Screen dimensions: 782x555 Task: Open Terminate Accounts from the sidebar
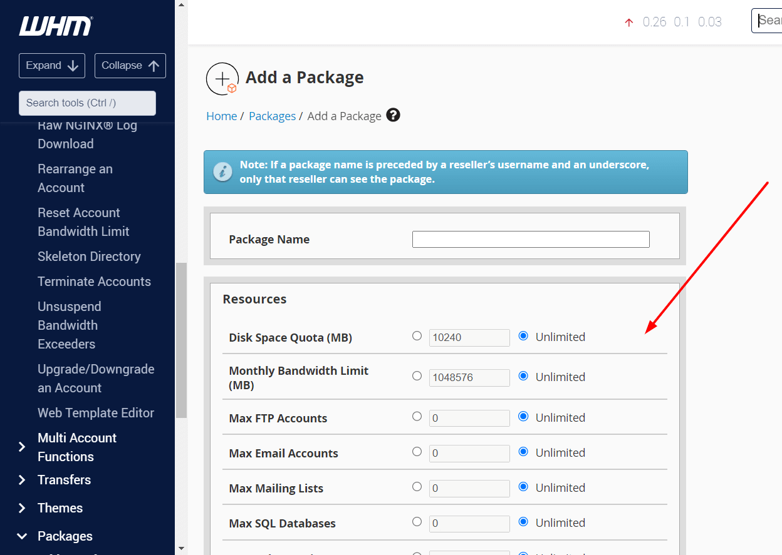pyautogui.click(x=94, y=281)
